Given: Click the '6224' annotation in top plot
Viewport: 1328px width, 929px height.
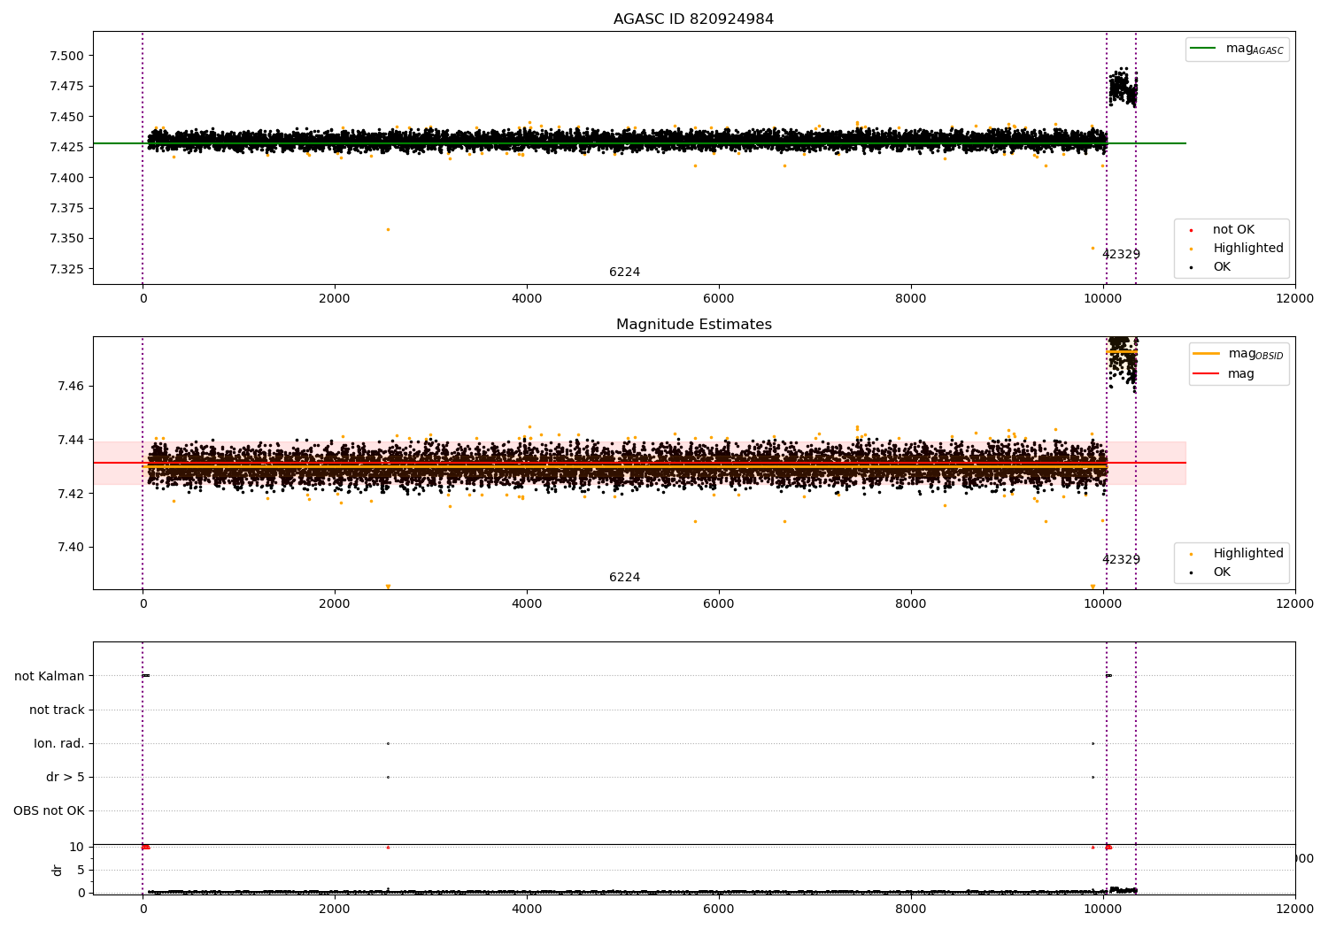Looking at the screenshot, I should click(624, 273).
